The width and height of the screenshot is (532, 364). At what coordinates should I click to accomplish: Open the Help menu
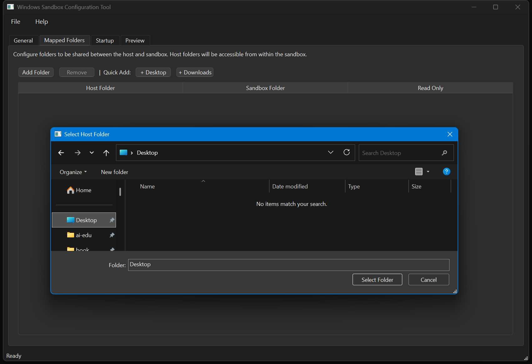pyautogui.click(x=42, y=22)
